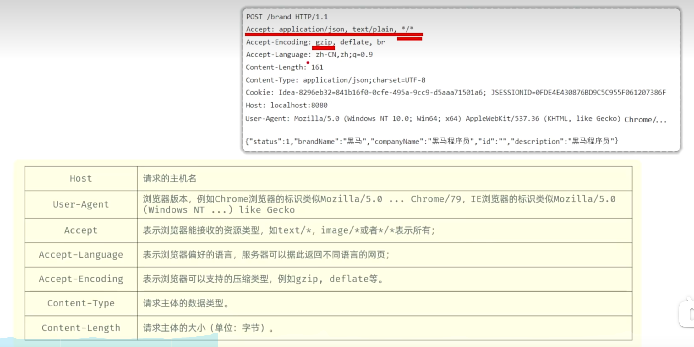Click the Accept-Language zh-CN header line

point(309,55)
